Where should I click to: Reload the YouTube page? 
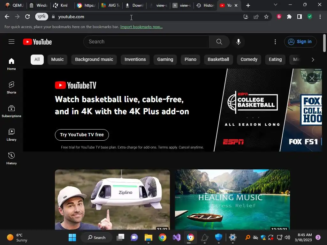[x=27, y=17]
